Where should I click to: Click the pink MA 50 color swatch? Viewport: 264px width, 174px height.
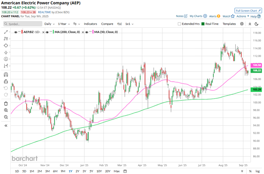click(x=93, y=32)
